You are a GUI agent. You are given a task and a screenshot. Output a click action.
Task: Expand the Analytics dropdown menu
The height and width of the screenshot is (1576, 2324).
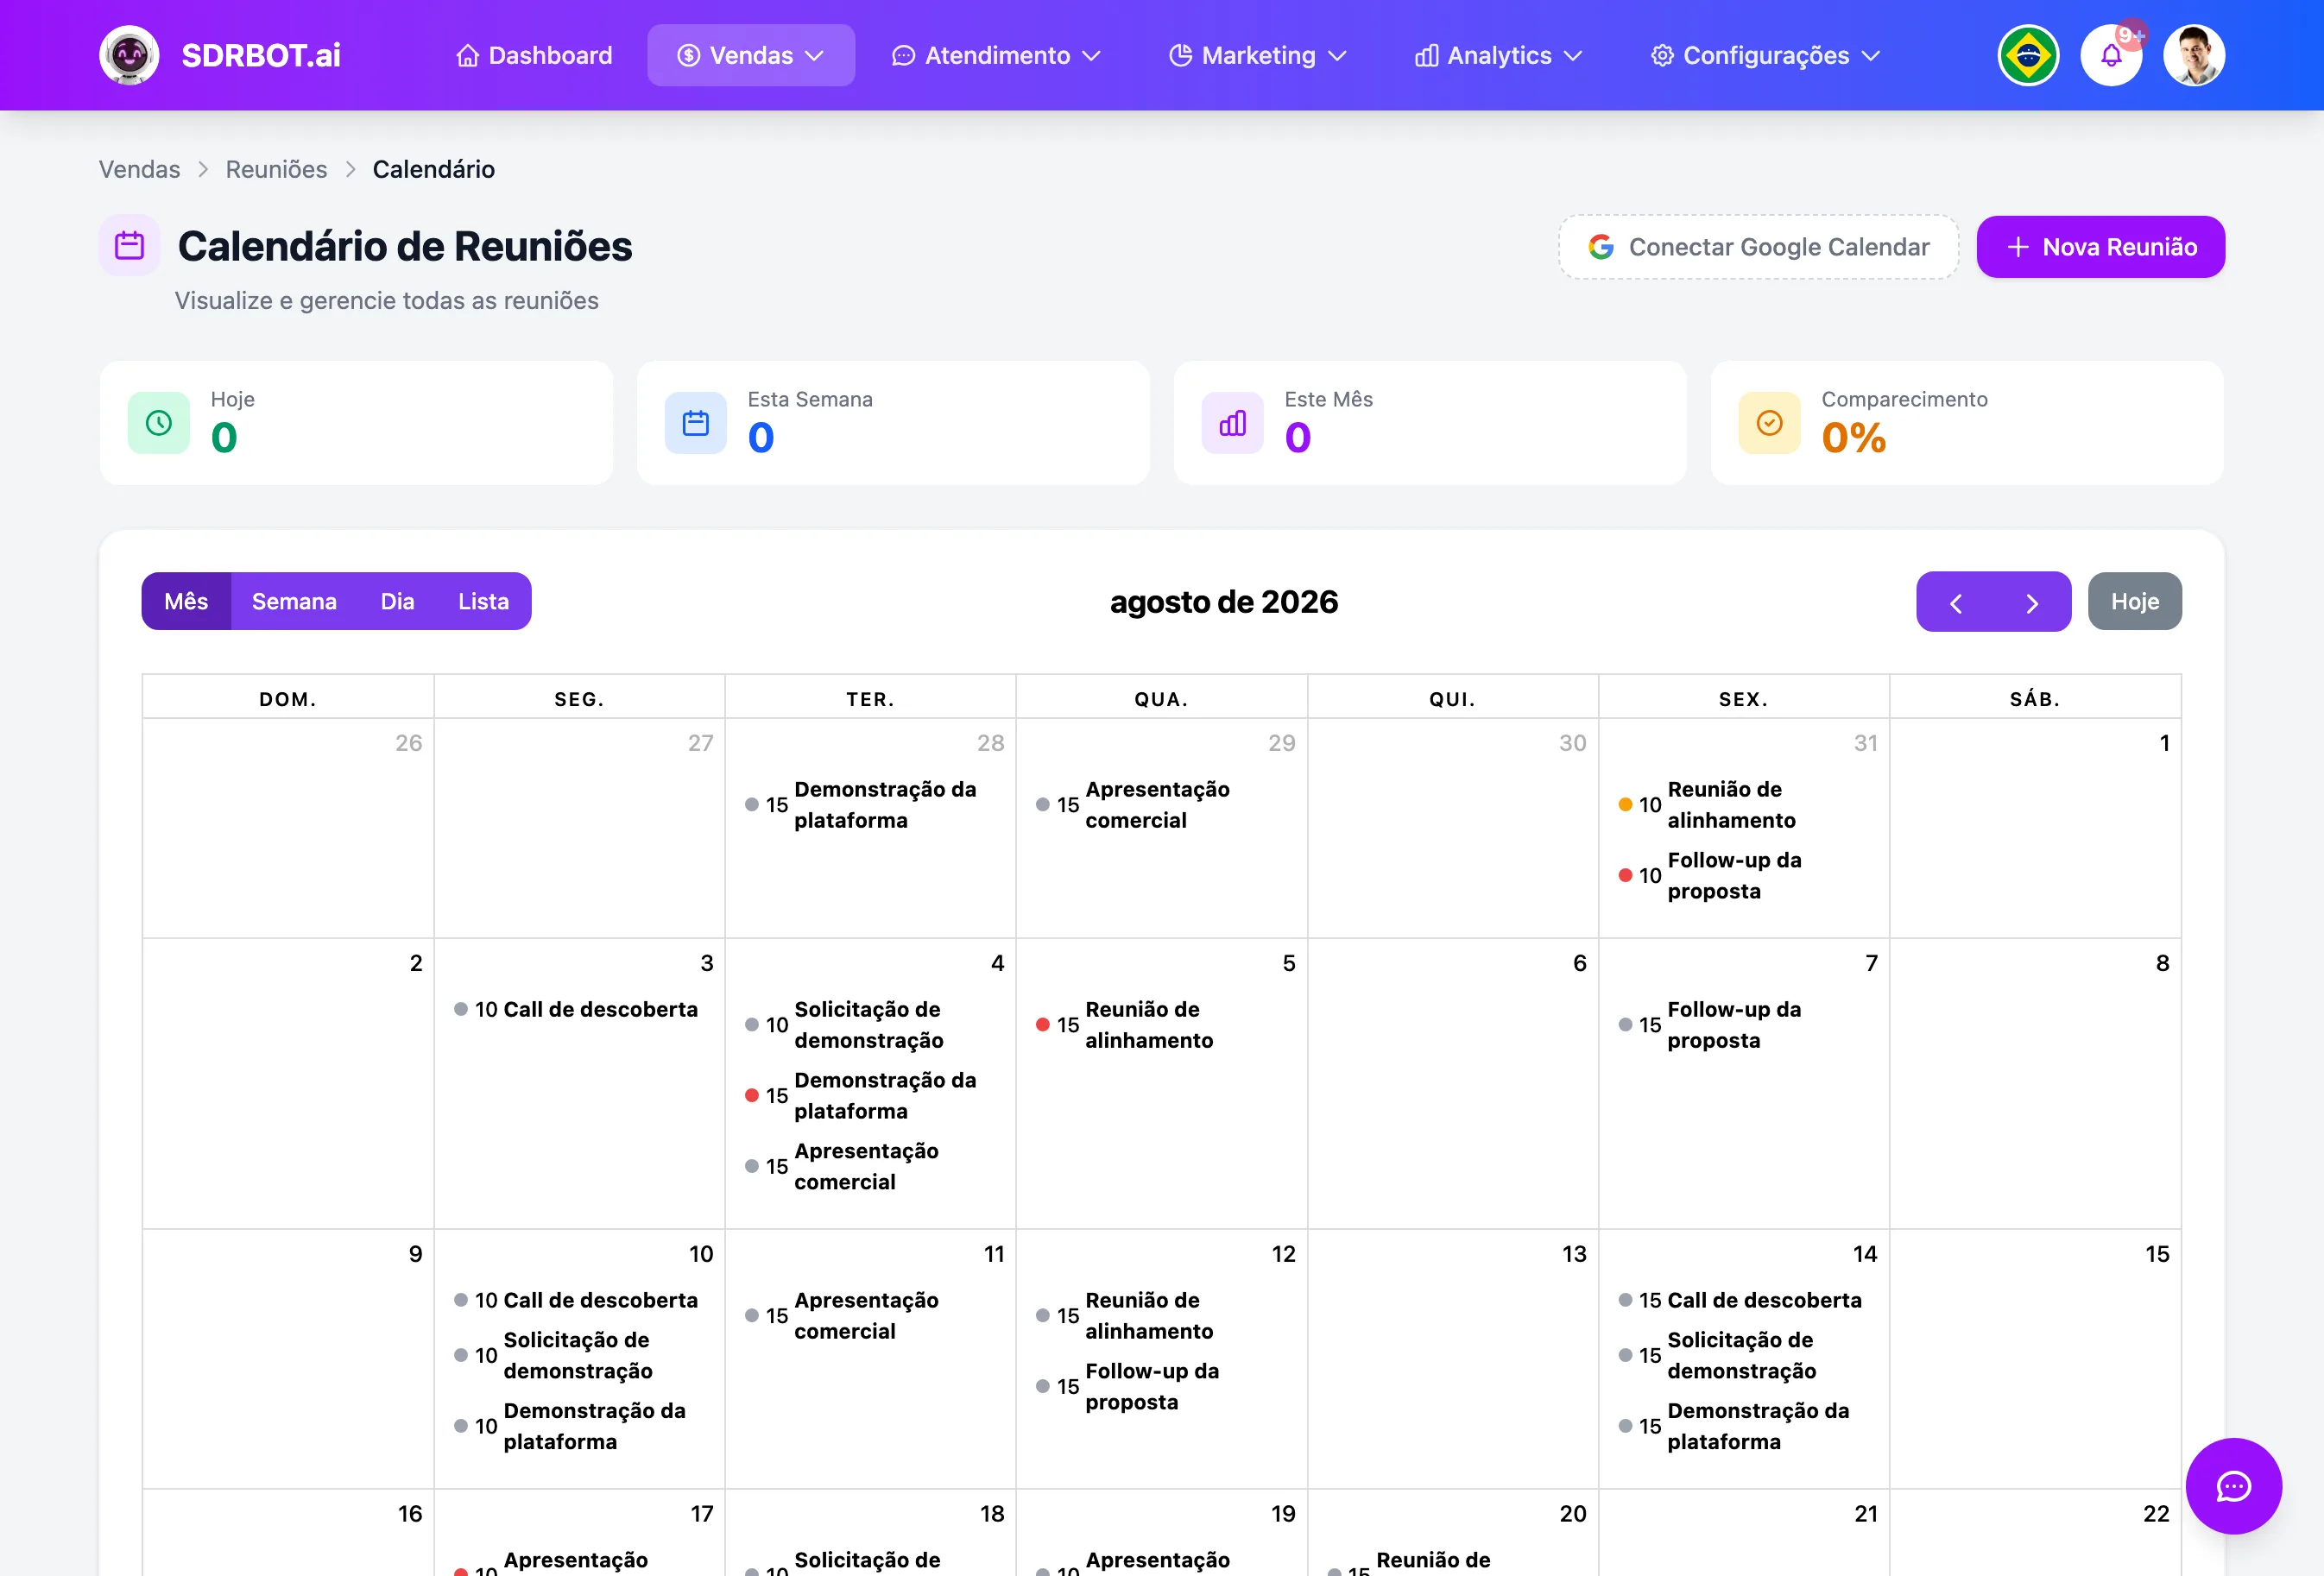click(1498, 55)
